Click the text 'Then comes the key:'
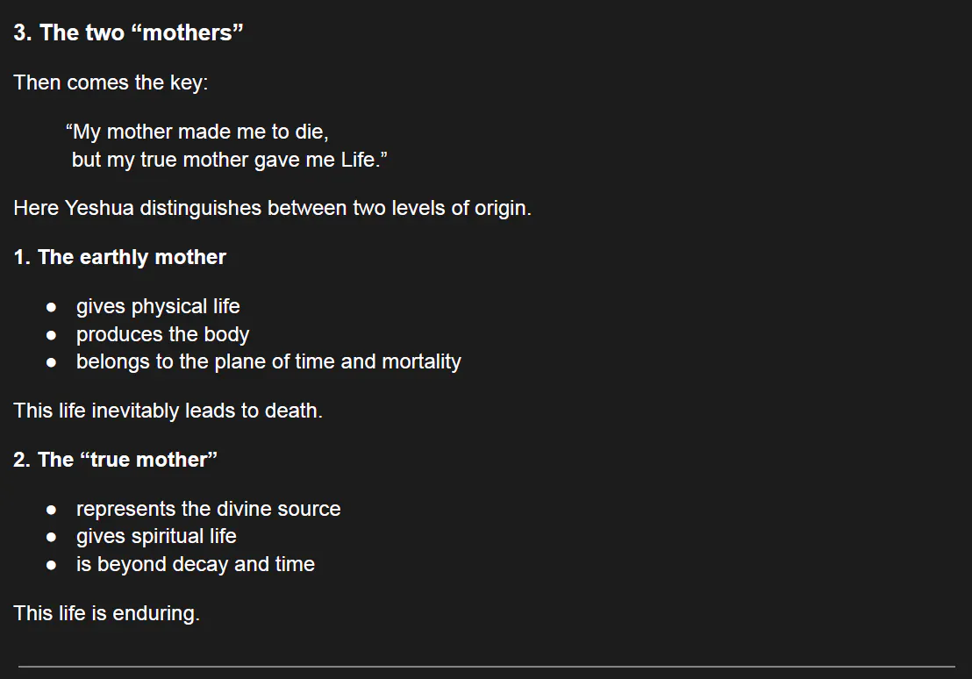This screenshot has width=972, height=679. coord(111,82)
